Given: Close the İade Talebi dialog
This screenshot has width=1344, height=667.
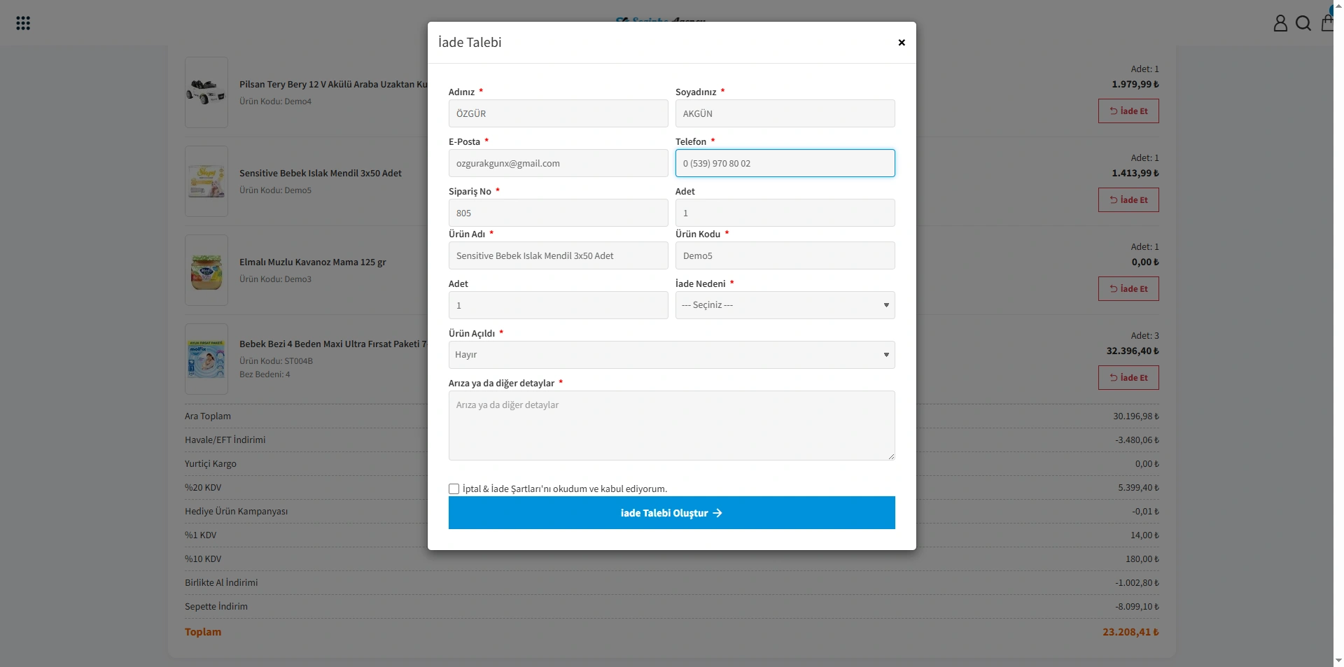Looking at the screenshot, I should coord(902,43).
